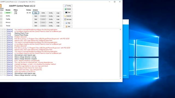Click the FileZilla Admin button
Image resolution: width=175 pixels, height=98 pixels.
click(43, 19)
